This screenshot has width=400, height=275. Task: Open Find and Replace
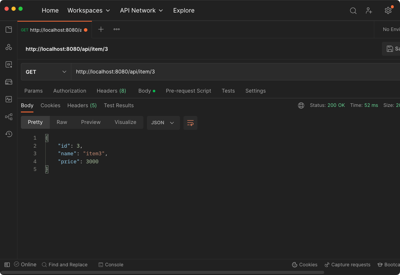pos(64,265)
